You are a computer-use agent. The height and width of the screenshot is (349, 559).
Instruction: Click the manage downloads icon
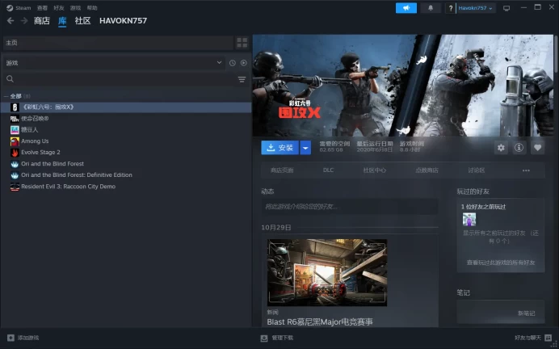264,338
